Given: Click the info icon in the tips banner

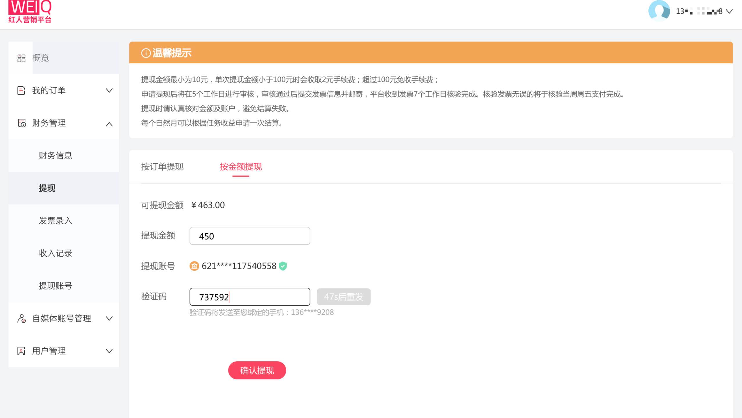Looking at the screenshot, I should click(146, 53).
